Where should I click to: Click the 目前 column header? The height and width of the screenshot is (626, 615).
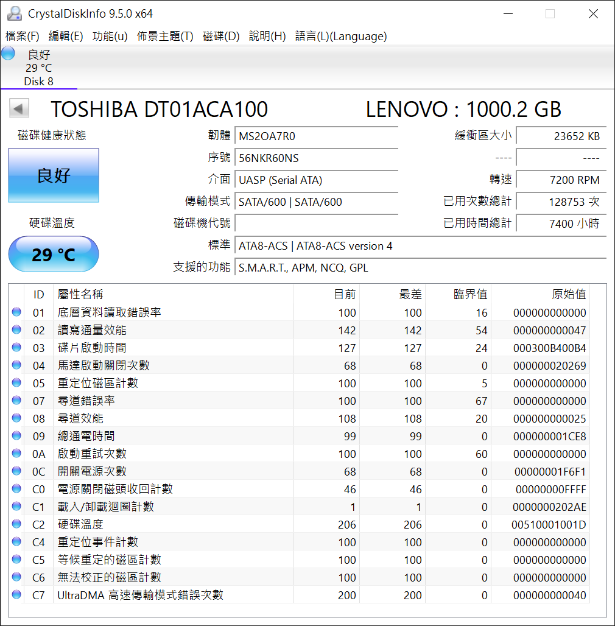click(x=326, y=294)
